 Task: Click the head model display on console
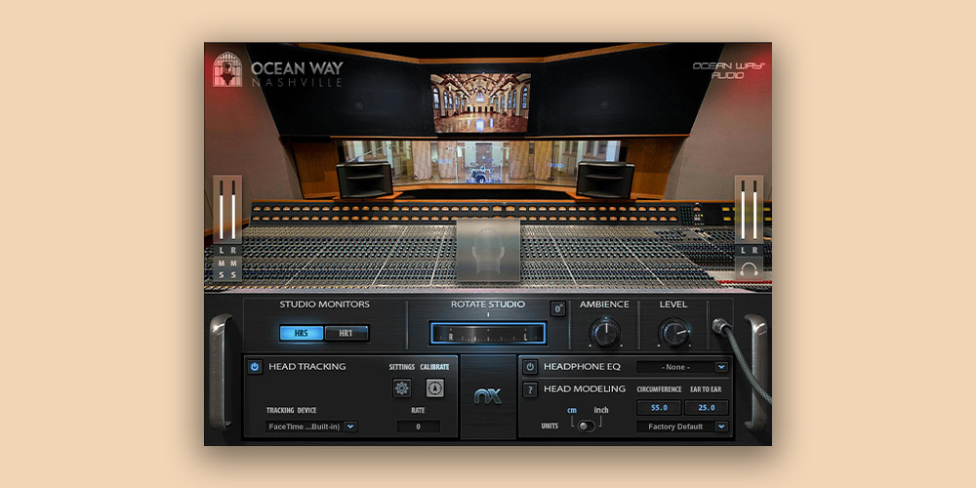point(488,251)
